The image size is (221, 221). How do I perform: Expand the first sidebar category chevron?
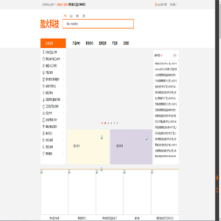click(x=64, y=52)
